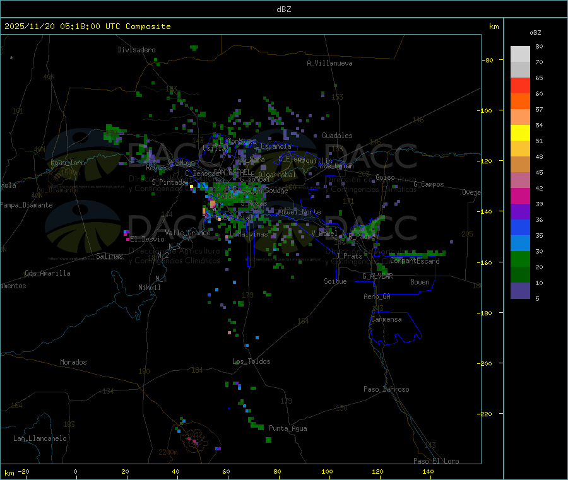The width and height of the screenshot is (568, 480).
Task: Click the El_Desvio label
Action: point(148,239)
